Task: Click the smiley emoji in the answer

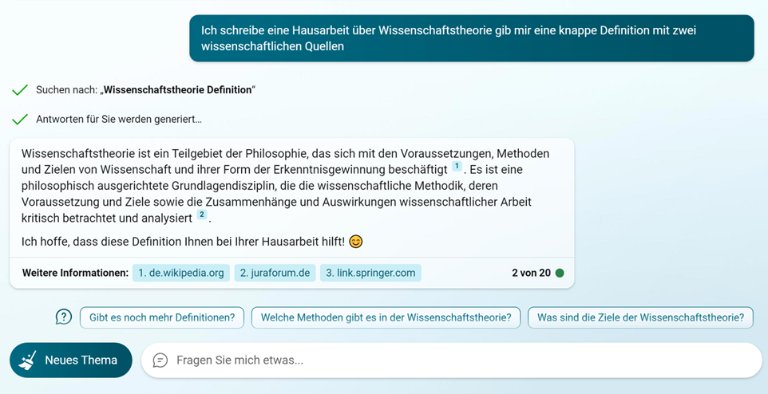Action: [x=356, y=241]
